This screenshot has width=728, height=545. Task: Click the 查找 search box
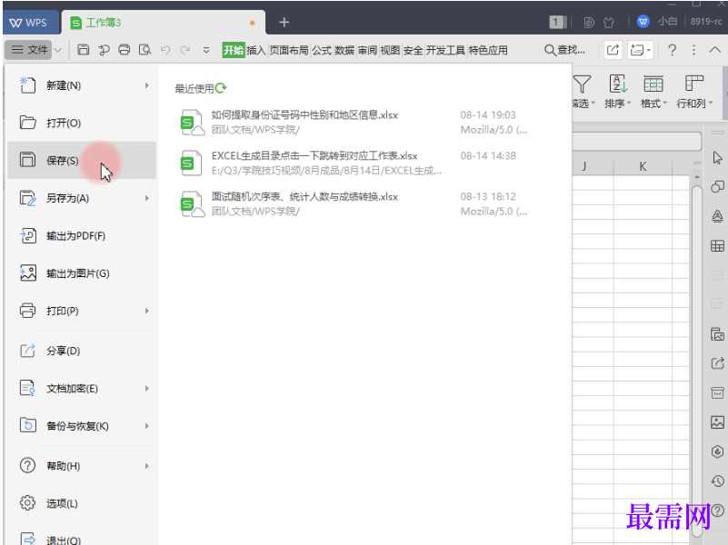click(565, 50)
